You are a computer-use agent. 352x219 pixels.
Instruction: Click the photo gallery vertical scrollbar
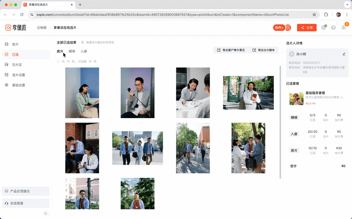(x=280, y=123)
